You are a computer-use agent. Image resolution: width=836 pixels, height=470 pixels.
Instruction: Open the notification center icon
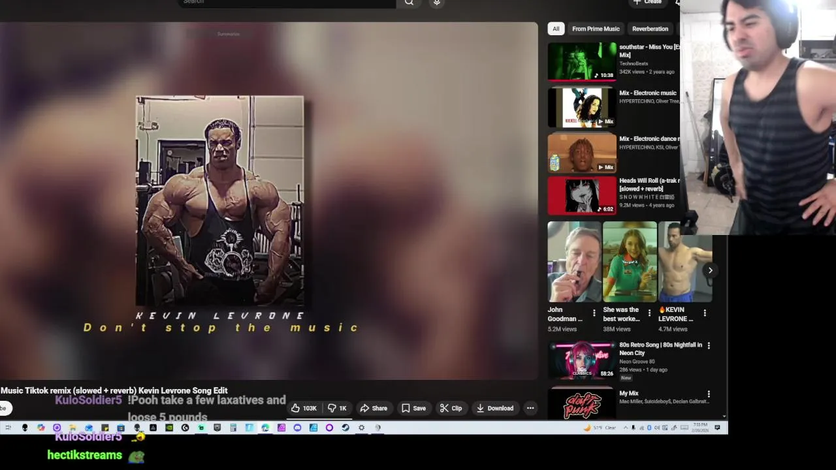[x=717, y=428]
